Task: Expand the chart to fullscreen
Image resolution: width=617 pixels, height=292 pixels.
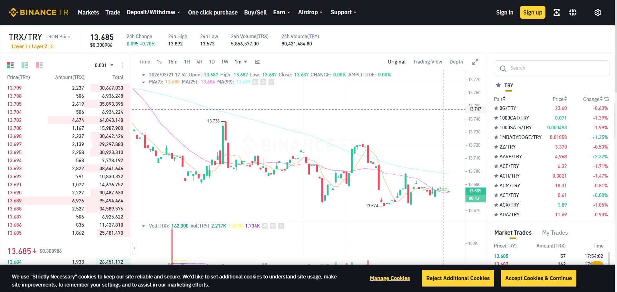Action: (475, 62)
